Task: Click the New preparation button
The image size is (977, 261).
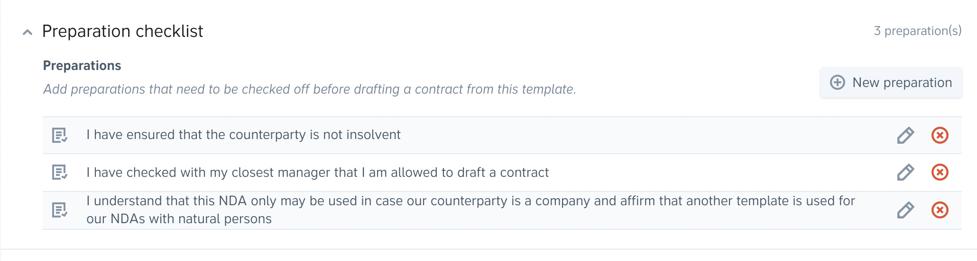Action: coord(891,83)
